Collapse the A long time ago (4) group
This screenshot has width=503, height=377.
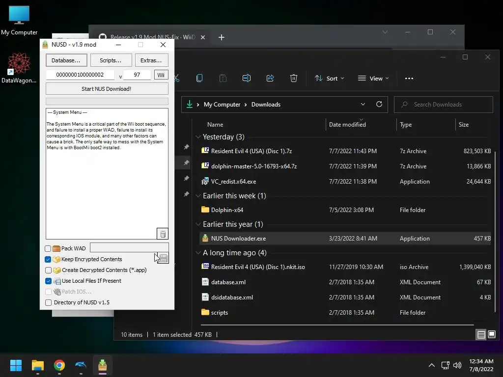coord(198,253)
